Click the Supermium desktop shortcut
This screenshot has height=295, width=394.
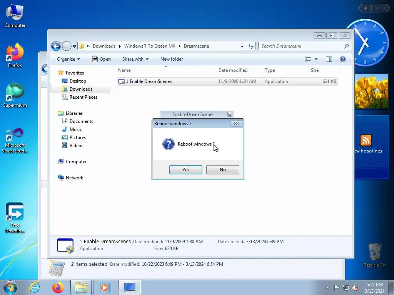pyautogui.click(x=15, y=95)
